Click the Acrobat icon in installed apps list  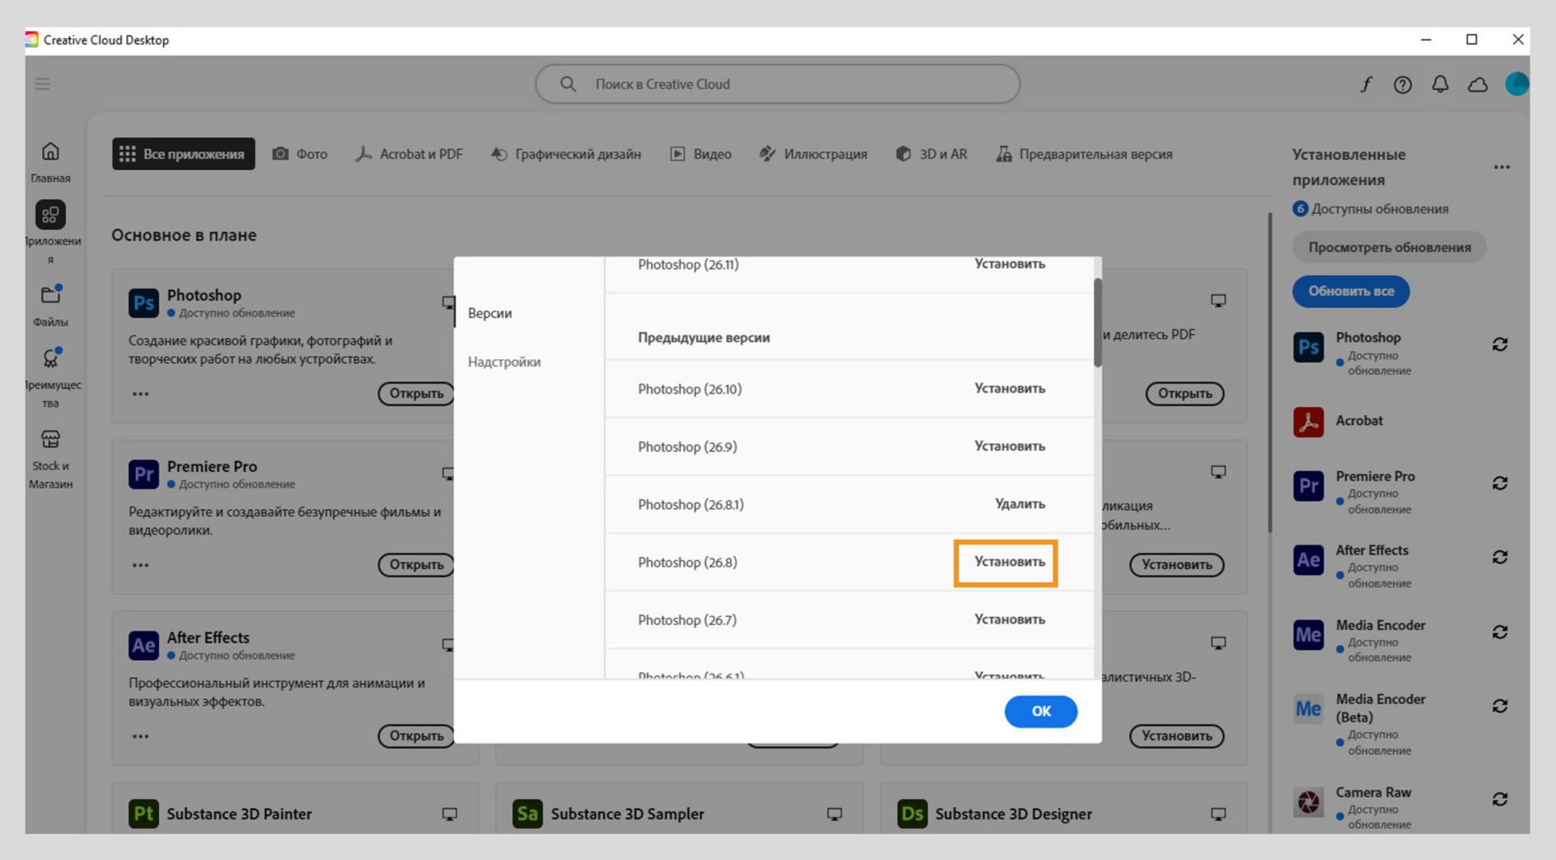(x=1308, y=421)
